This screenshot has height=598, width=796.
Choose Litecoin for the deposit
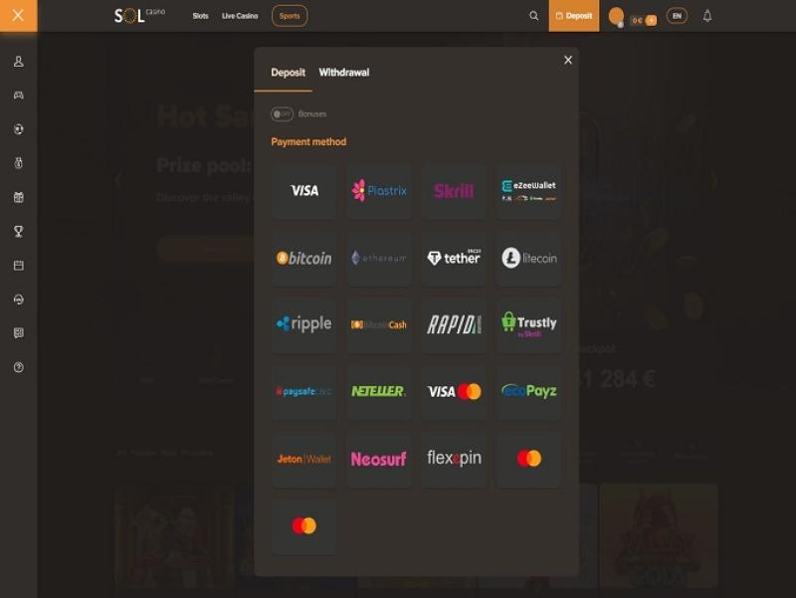(x=528, y=259)
